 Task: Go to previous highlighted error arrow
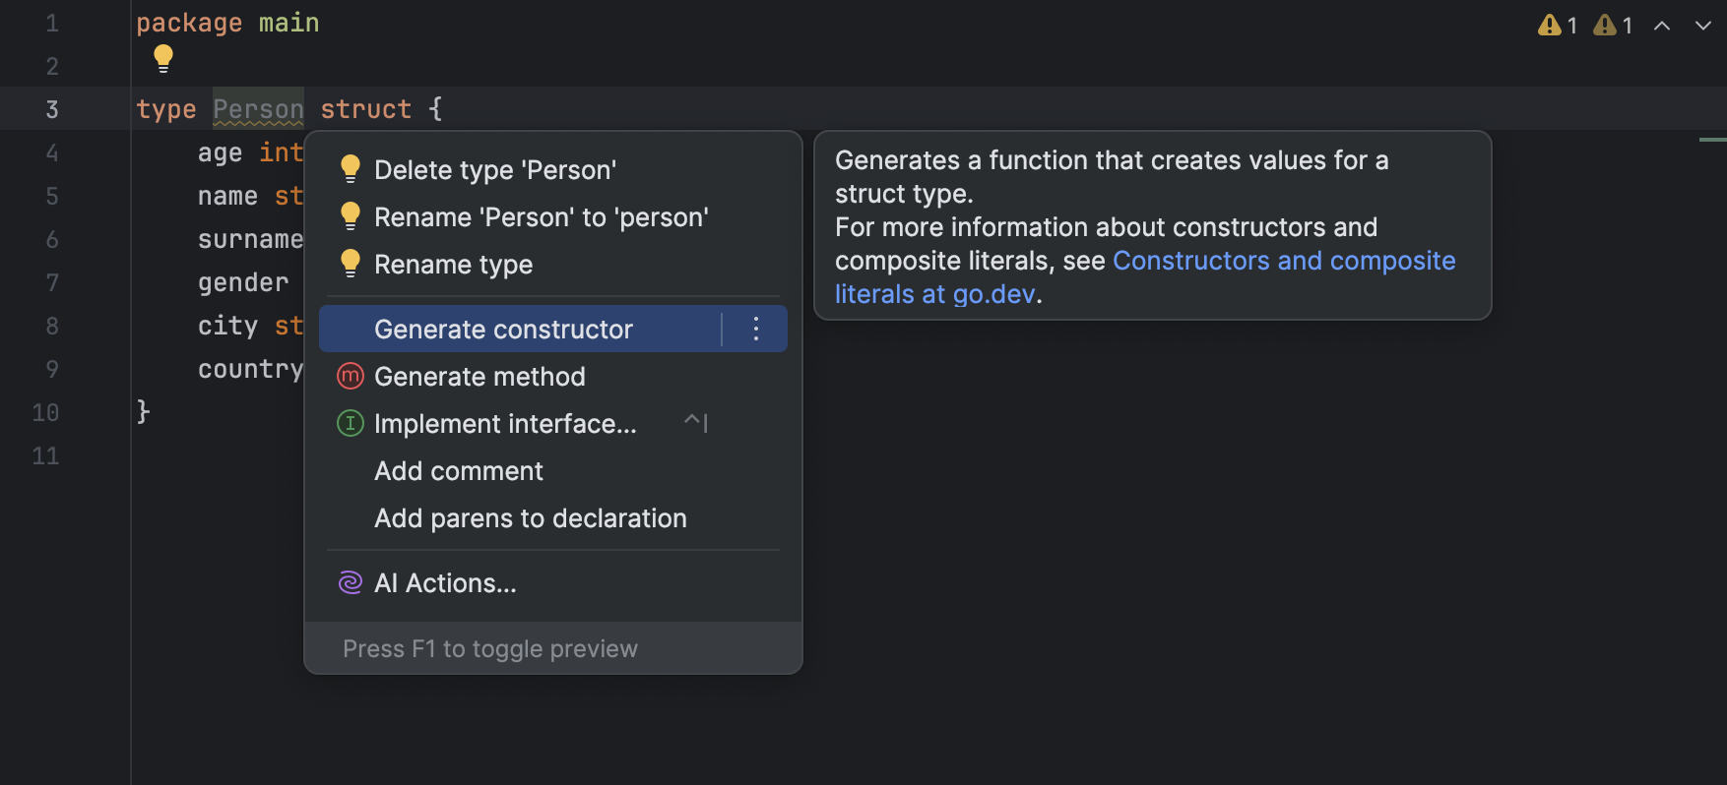point(1662,26)
